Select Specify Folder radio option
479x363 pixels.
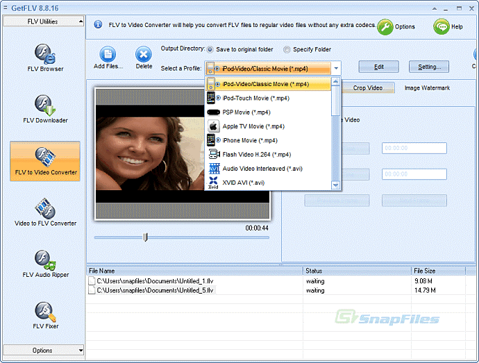[287, 49]
